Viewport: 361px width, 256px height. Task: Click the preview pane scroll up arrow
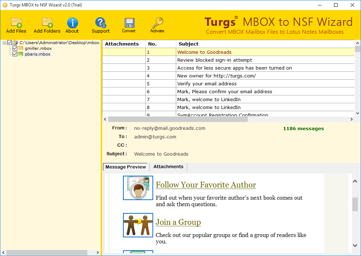click(x=355, y=181)
